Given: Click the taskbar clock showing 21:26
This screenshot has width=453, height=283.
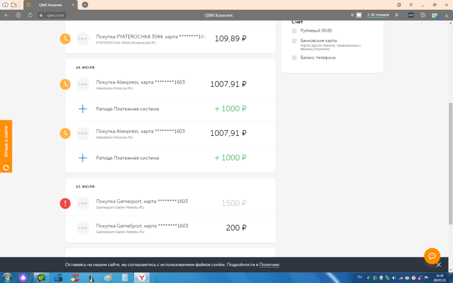Looking at the screenshot, I should coord(439,278).
